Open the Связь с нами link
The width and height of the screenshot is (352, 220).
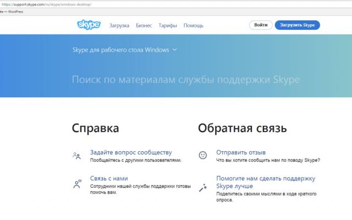pos(109,178)
